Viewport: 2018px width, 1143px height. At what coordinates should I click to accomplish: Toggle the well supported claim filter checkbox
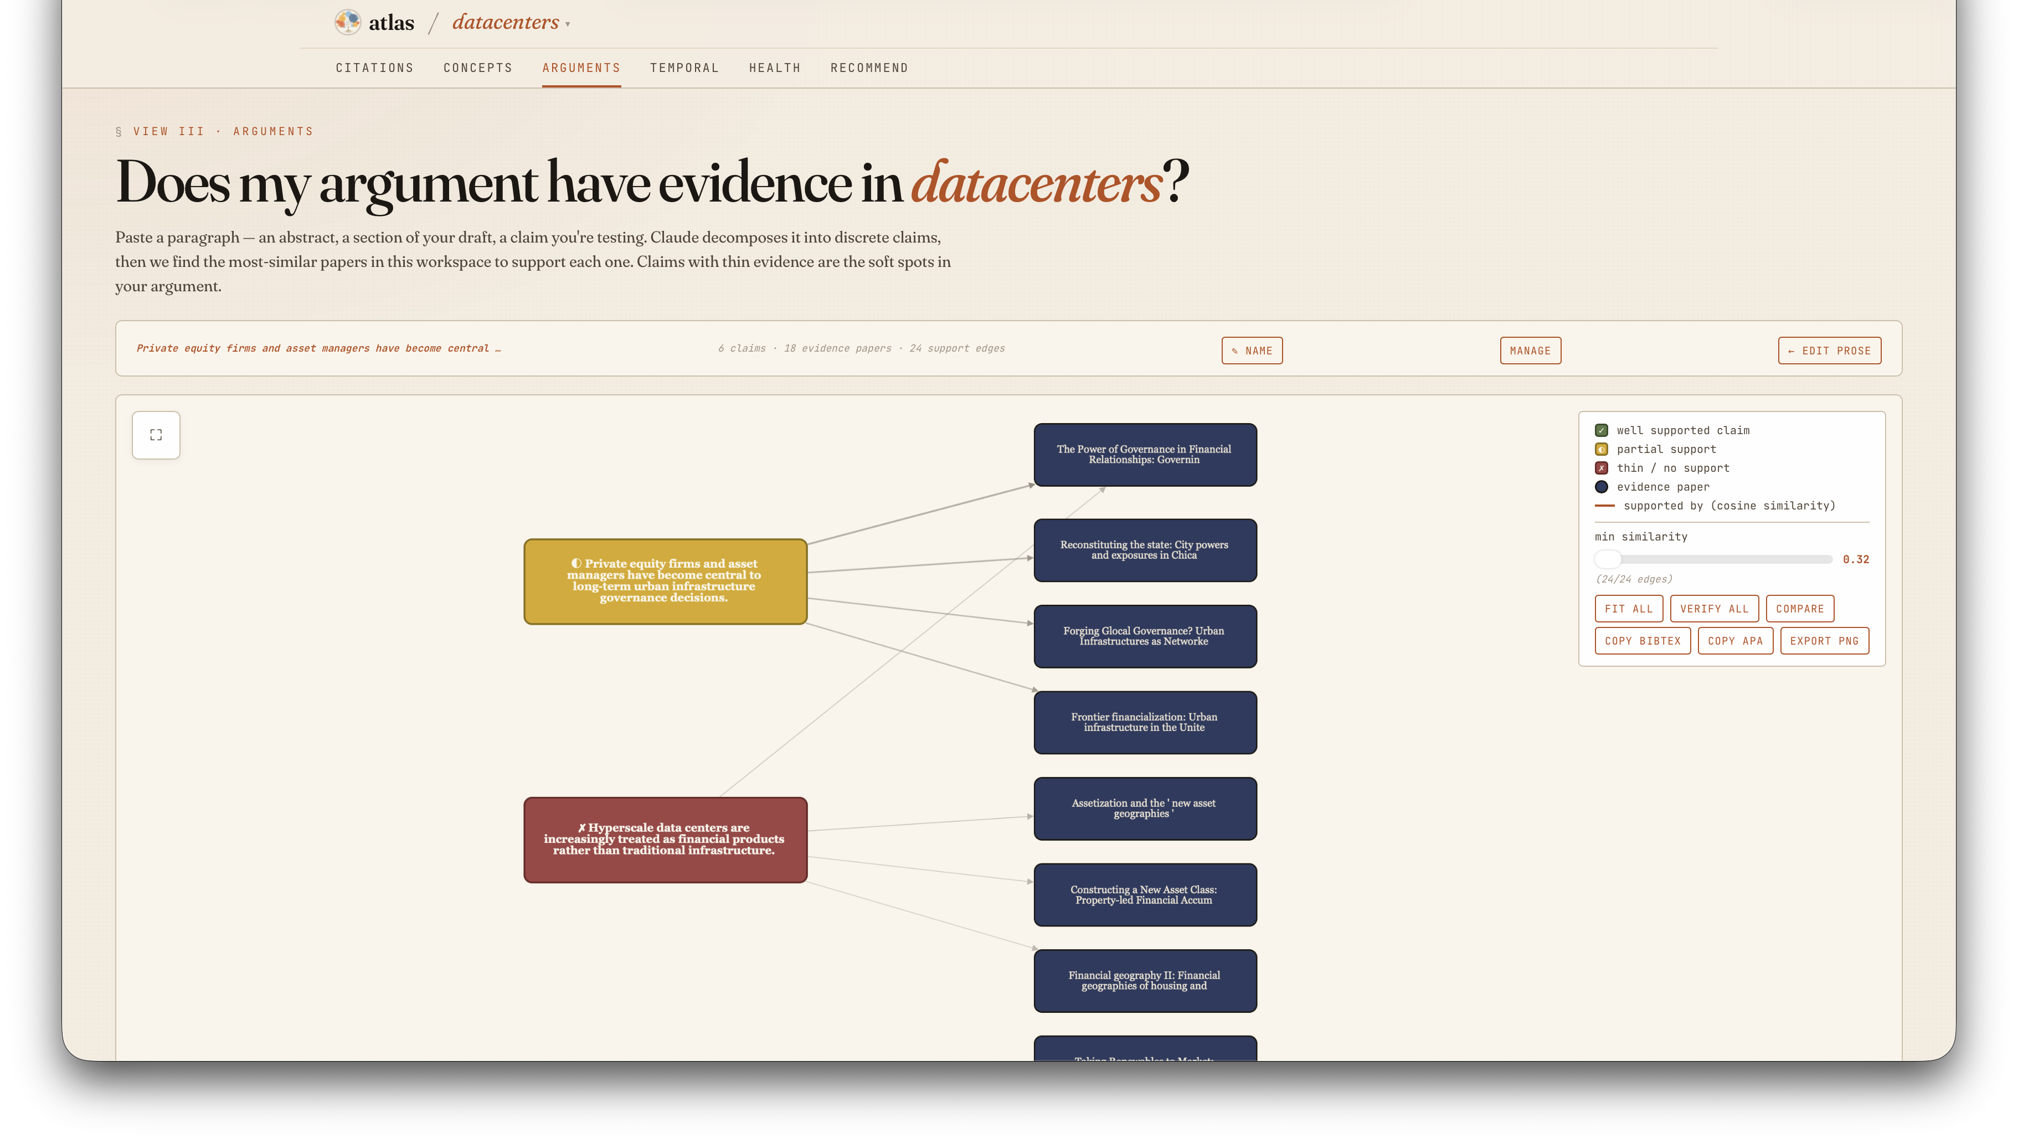click(1601, 429)
